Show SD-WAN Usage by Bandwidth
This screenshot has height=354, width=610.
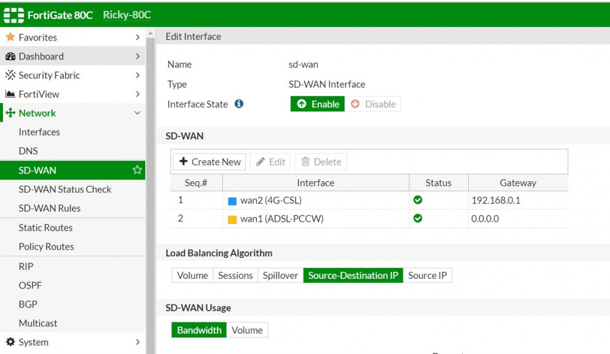[199, 330]
